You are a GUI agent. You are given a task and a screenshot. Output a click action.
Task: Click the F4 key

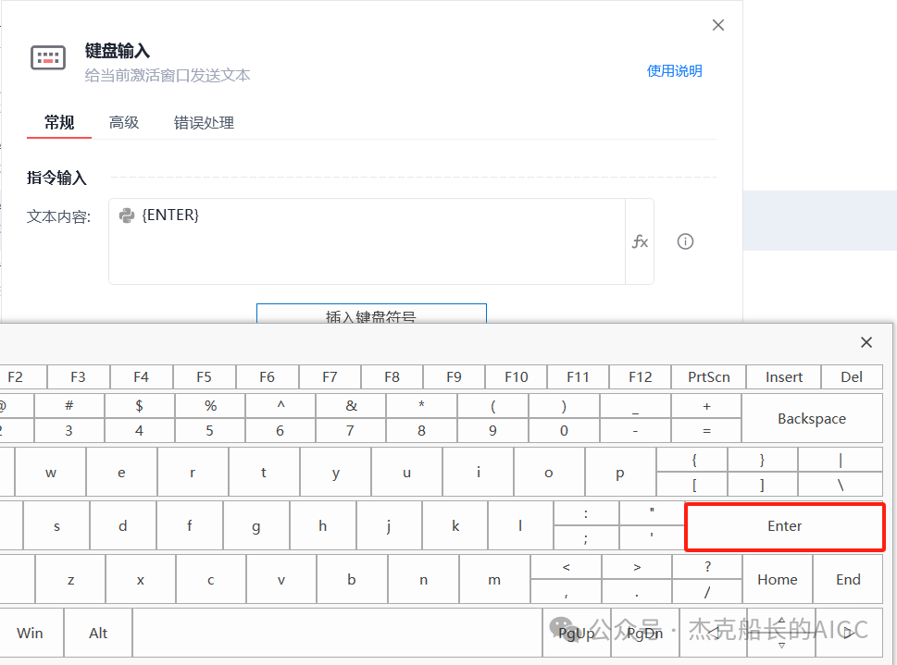point(141,376)
